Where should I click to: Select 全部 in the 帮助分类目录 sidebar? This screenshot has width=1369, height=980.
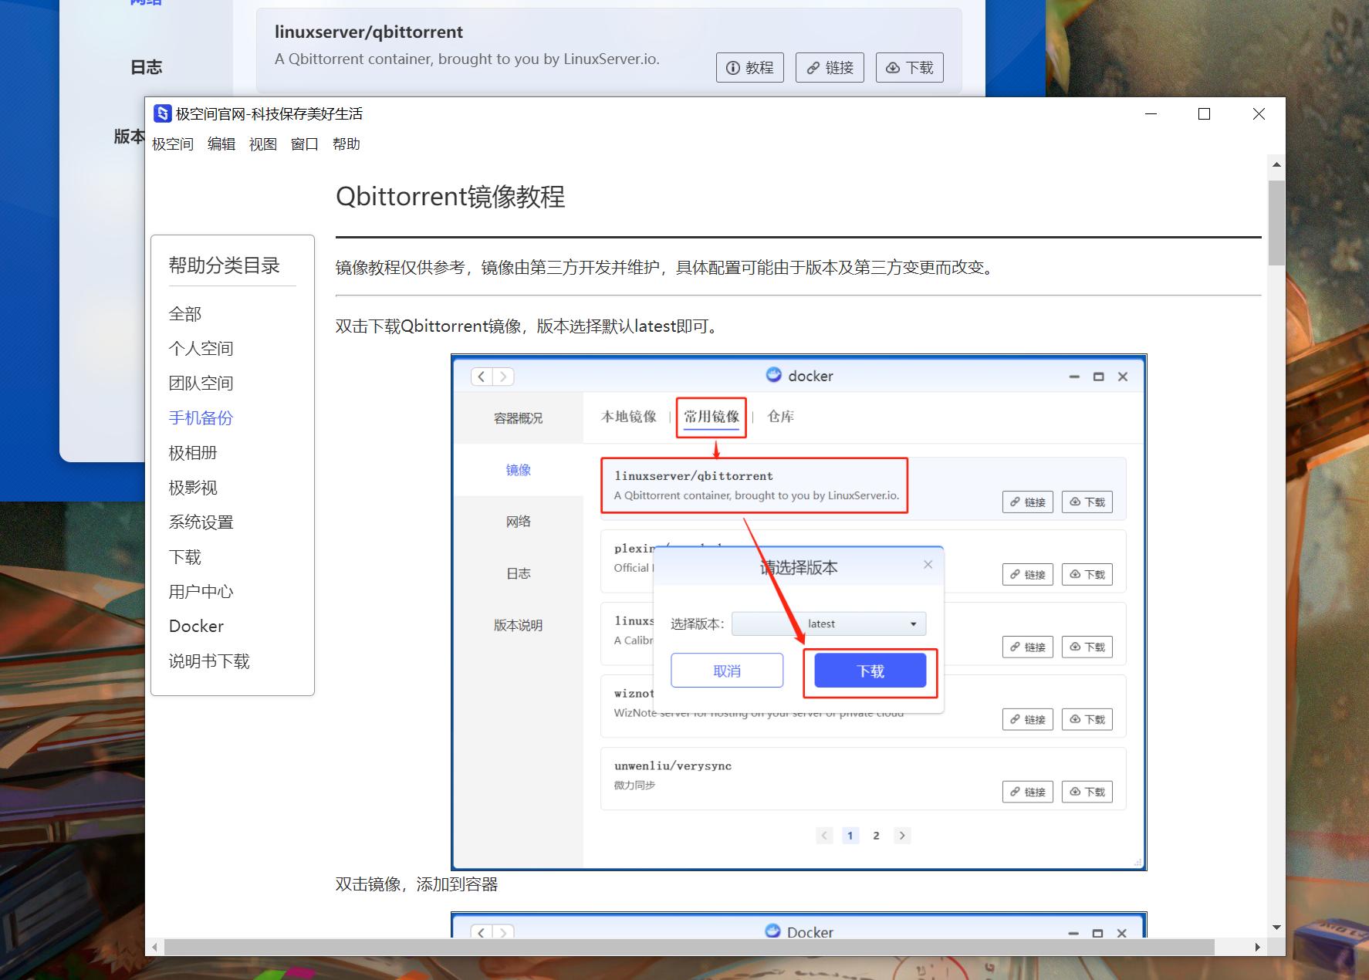[x=185, y=313]
